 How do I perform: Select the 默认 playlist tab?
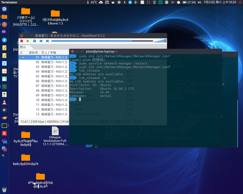(23, 47)
